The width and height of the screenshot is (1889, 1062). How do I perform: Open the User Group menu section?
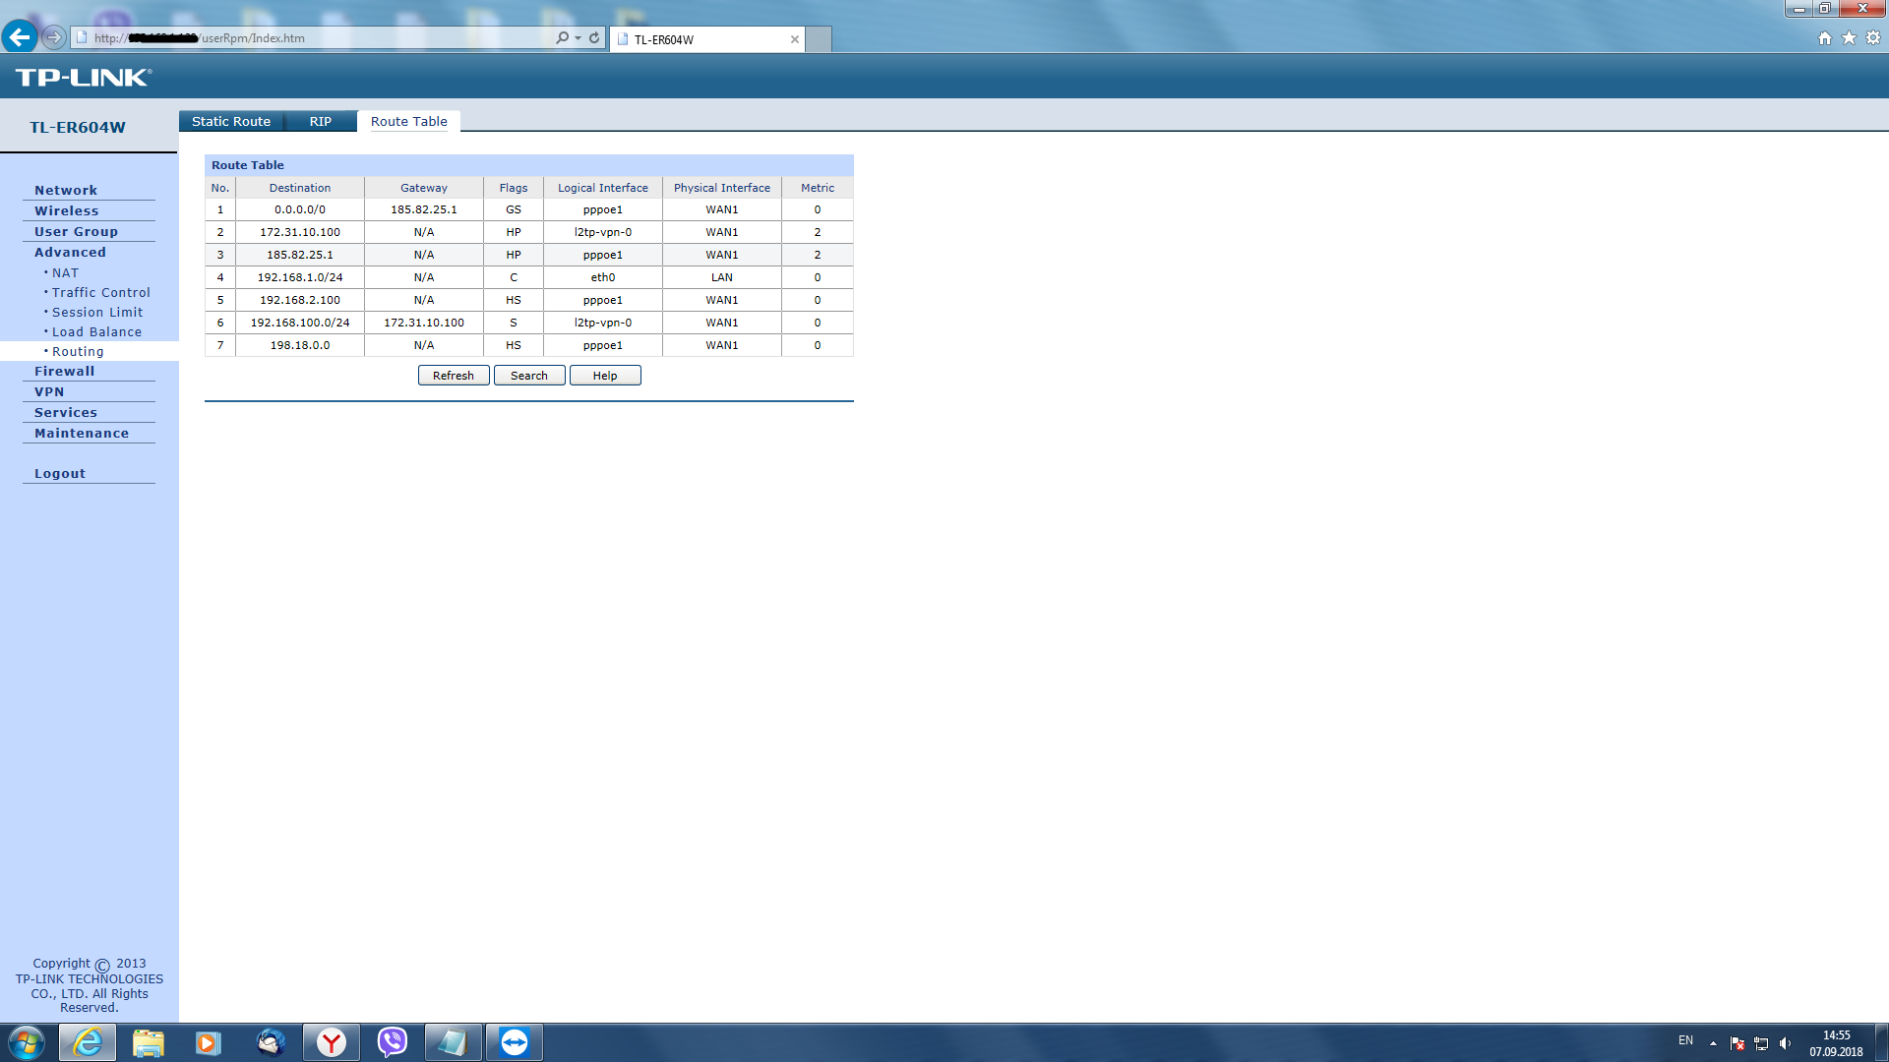pos(76,231)
